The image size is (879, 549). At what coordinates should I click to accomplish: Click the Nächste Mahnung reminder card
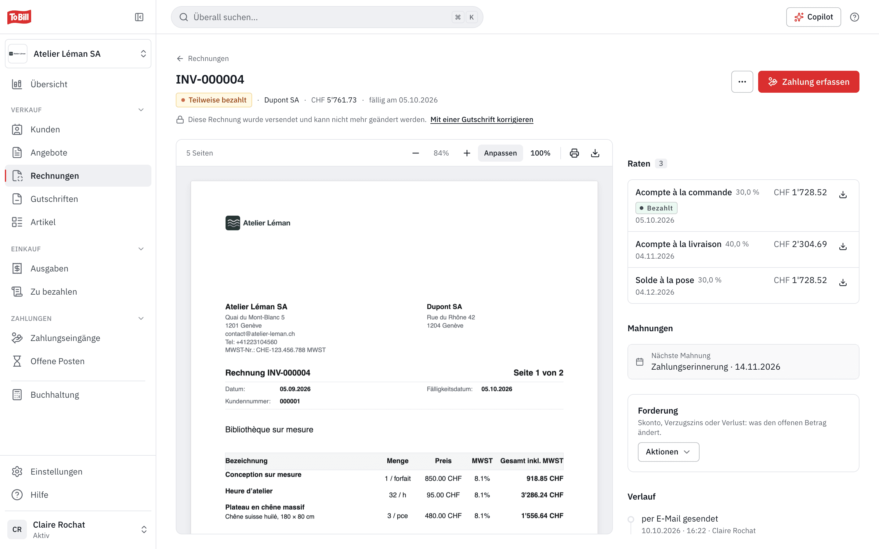(743, 362)
